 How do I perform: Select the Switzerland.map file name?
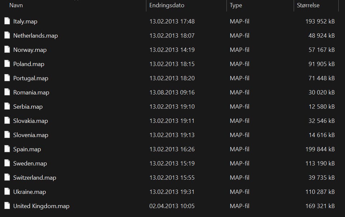pos(34,178)
